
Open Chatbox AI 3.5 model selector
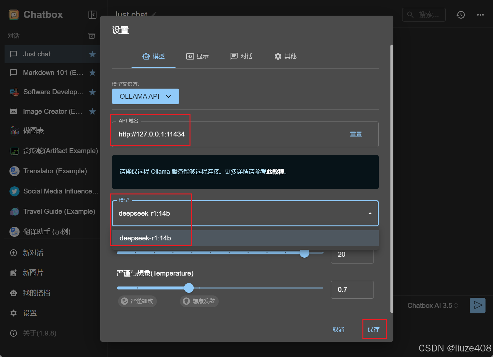[x=433, y=306]
